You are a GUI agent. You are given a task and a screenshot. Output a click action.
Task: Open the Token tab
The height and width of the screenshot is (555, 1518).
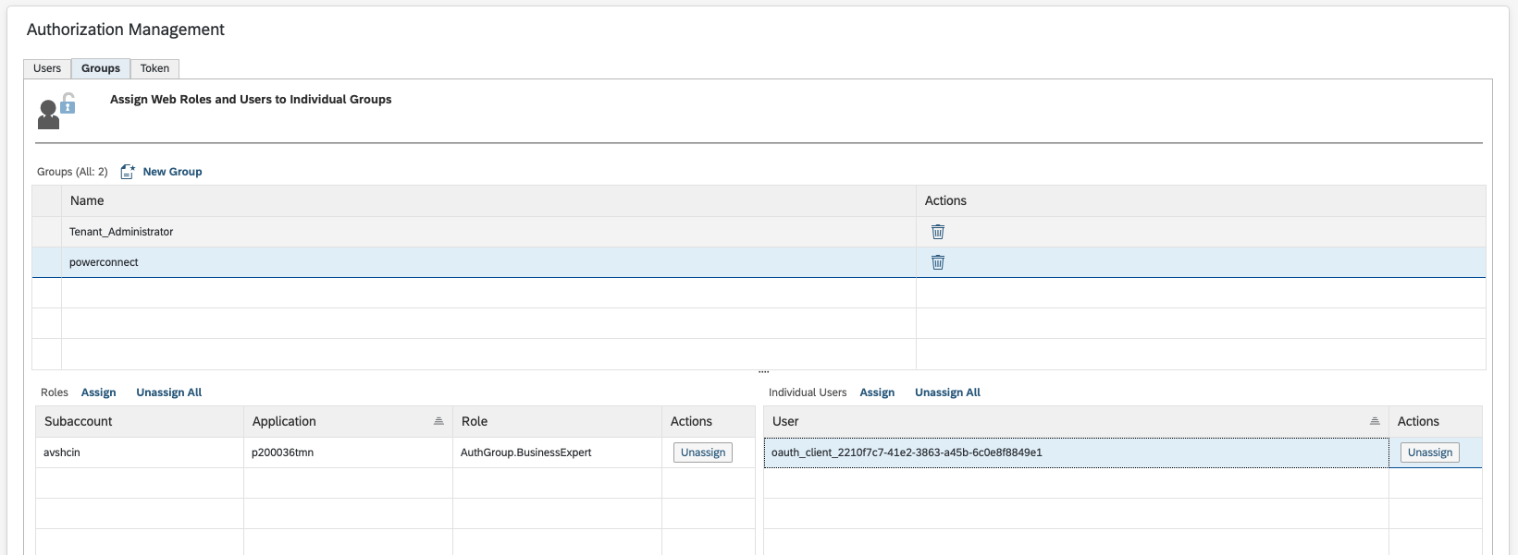(154, 68)
